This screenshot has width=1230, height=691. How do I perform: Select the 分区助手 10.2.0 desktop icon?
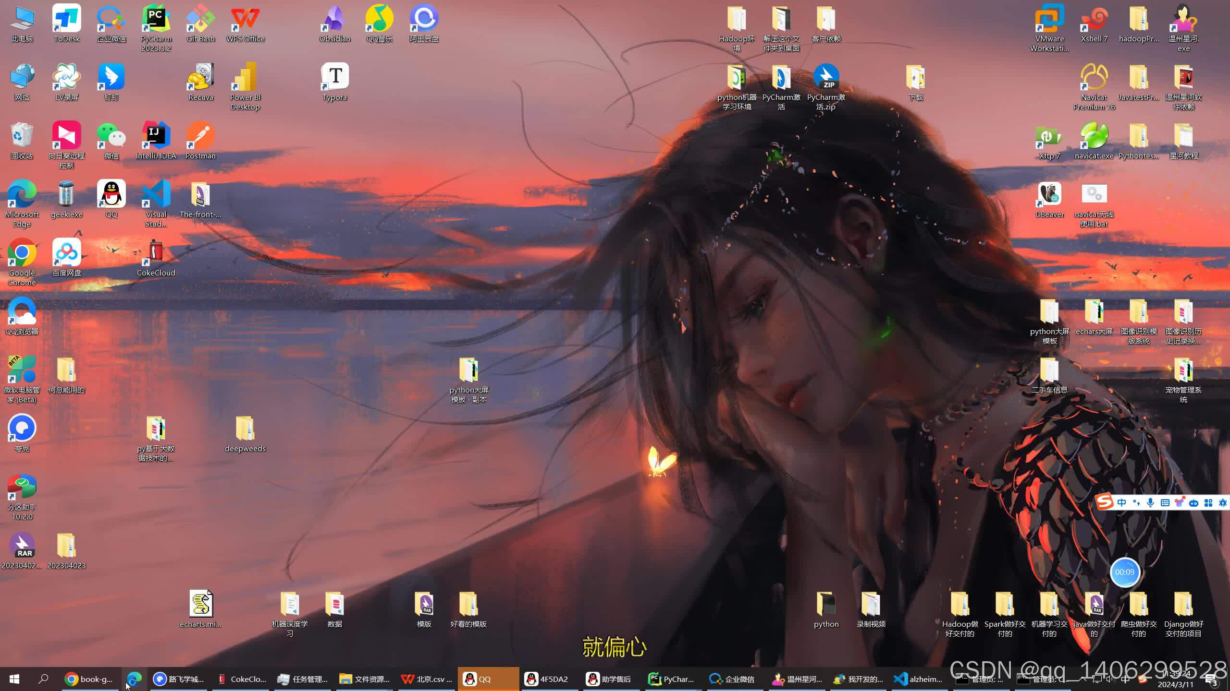click(22, 497)
